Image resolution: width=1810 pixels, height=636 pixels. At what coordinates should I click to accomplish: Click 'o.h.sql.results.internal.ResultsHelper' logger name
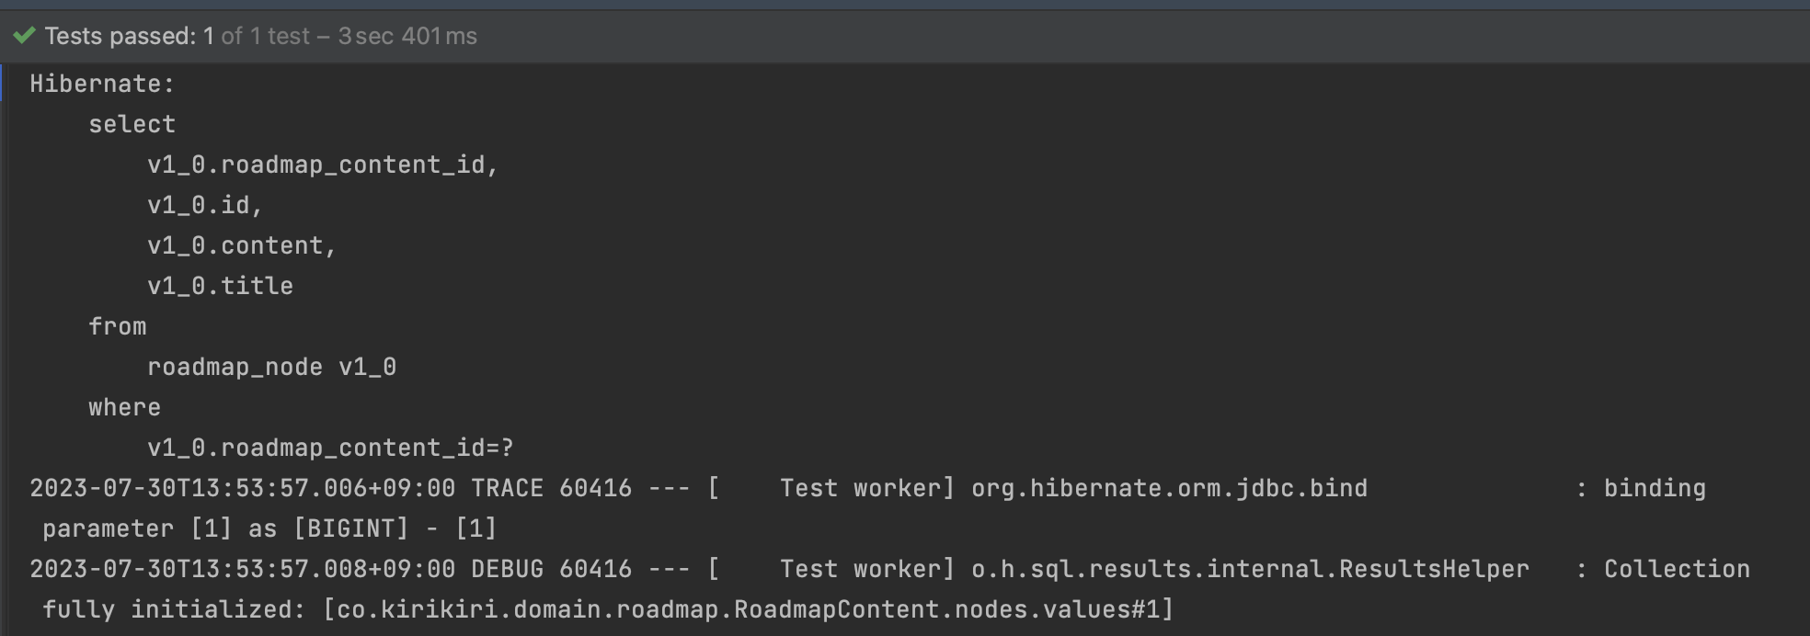tap(1250, 569)
